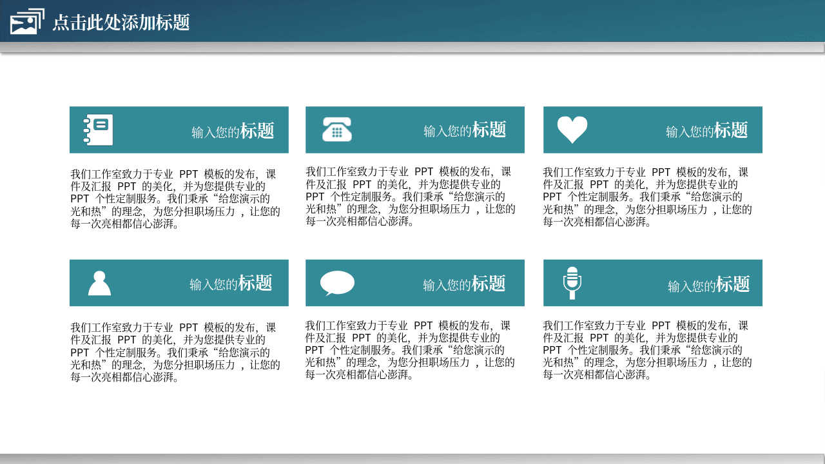This screenshot has height=464, width=825.
Task: Click 输入您的标题 beside the heart icon
Action: click(x=707, y=130)
